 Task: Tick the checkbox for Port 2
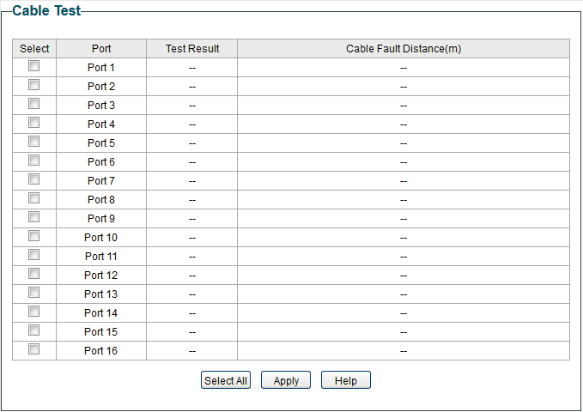point(34,85)
